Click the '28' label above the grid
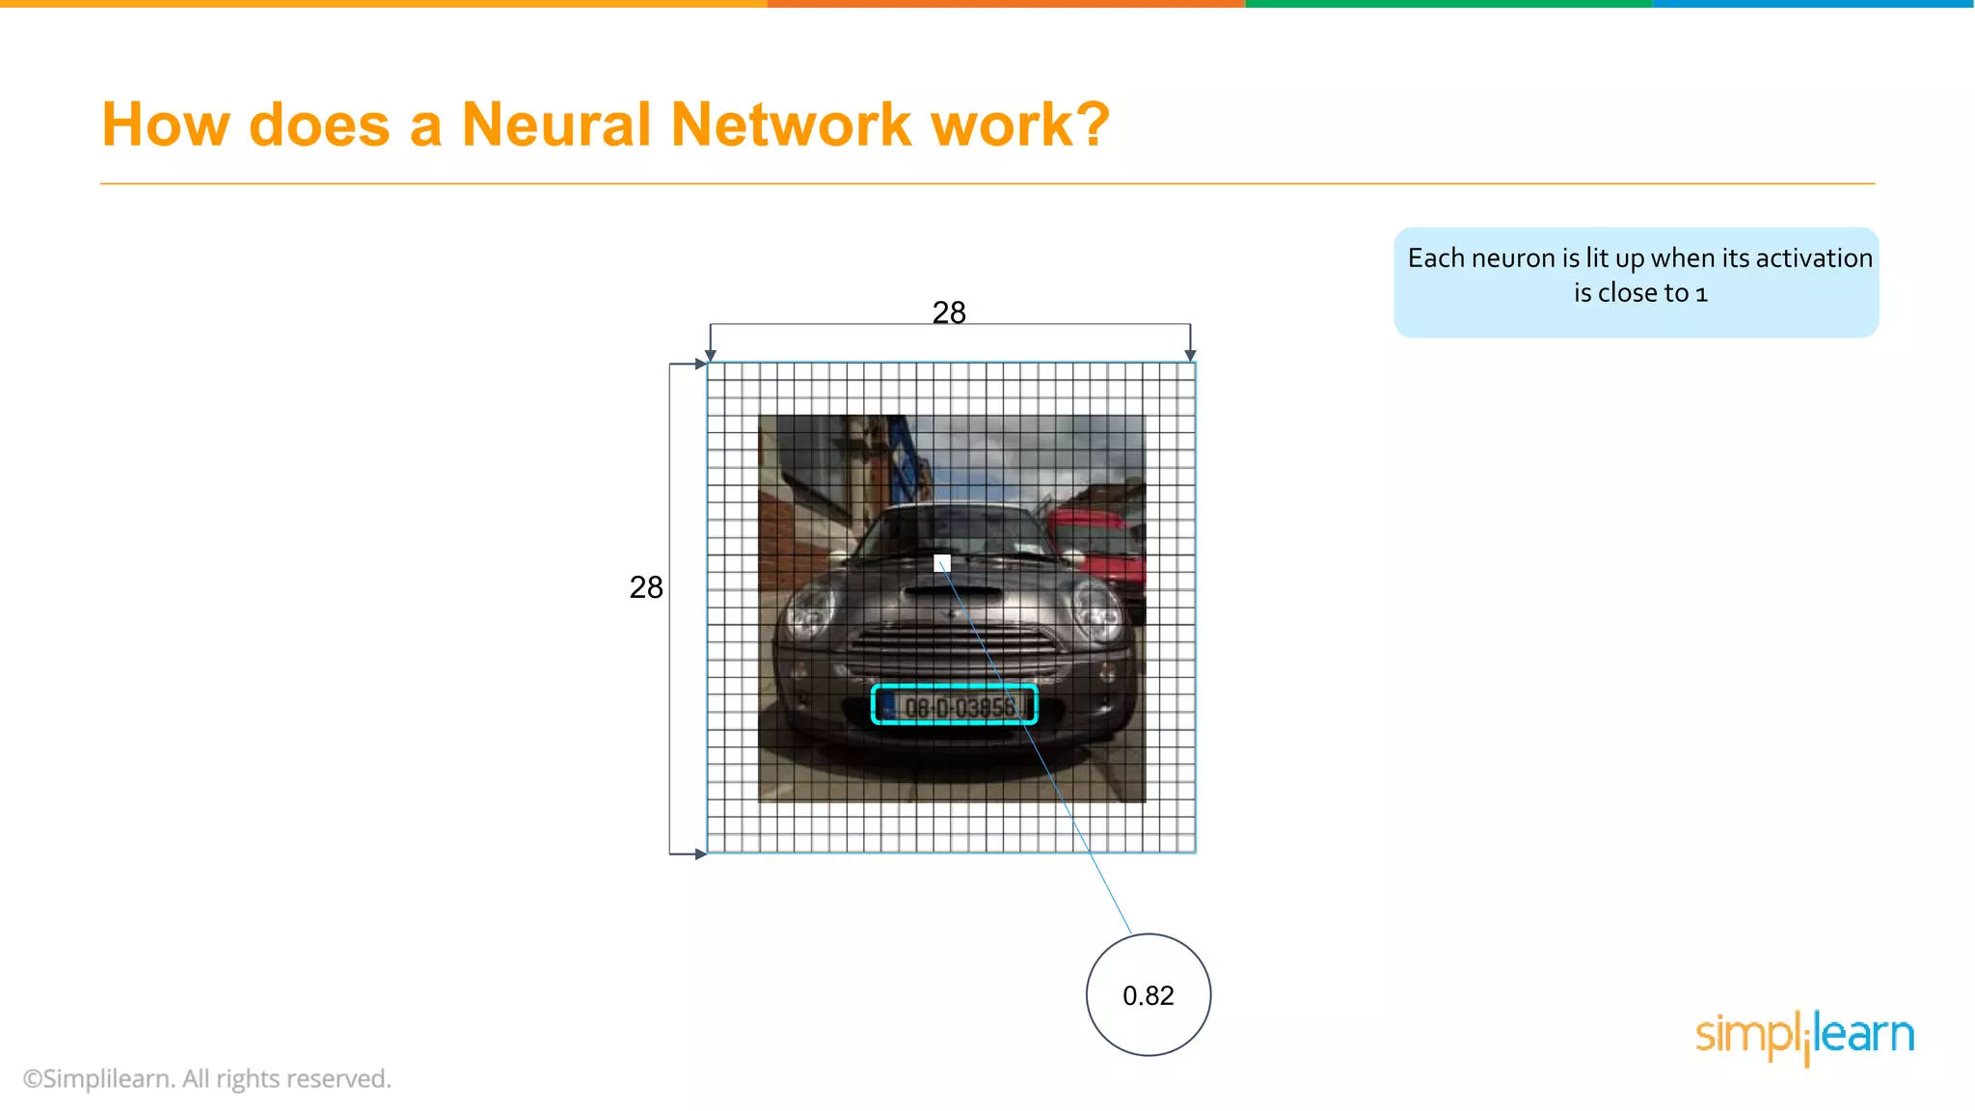The width and height of the screenshot is (1975, 1111). point(949,312)
